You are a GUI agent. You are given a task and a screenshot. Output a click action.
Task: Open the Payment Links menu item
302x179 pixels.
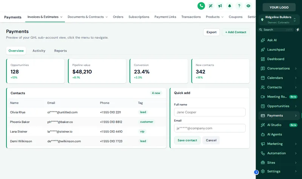[165, 17]
